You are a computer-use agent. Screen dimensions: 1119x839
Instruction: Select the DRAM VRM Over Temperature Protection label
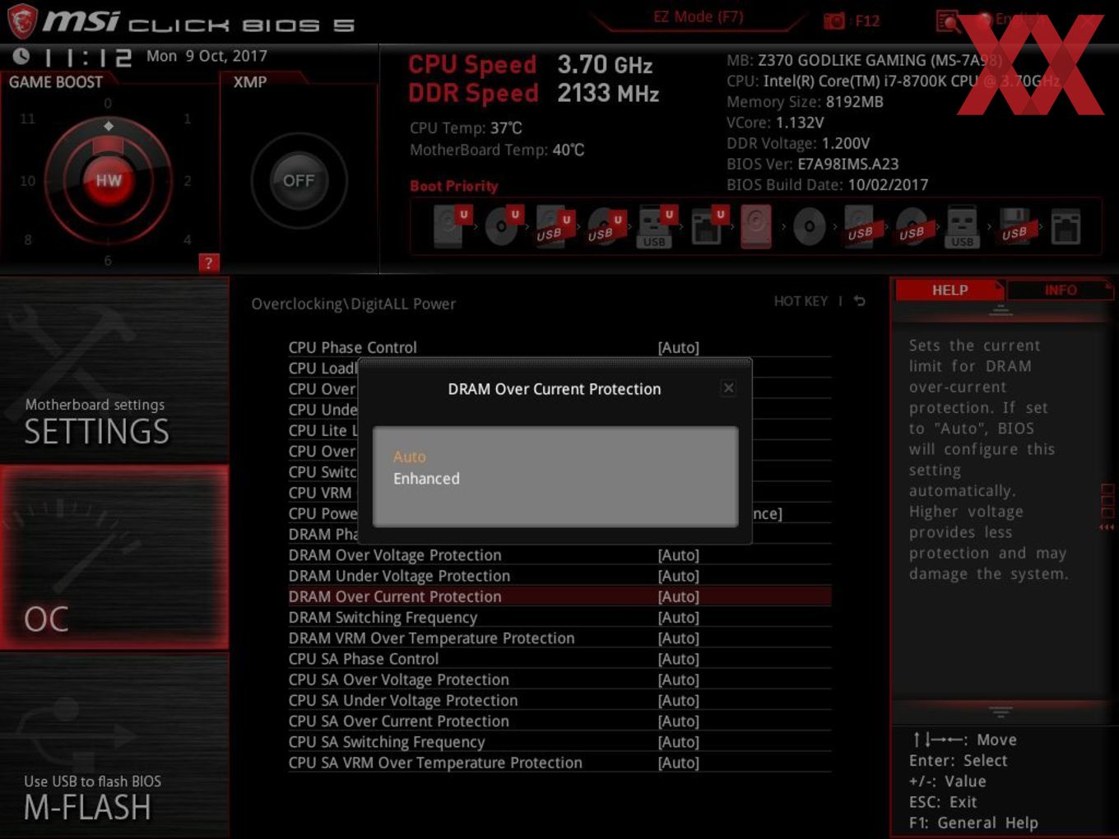(x=431, y=638)
